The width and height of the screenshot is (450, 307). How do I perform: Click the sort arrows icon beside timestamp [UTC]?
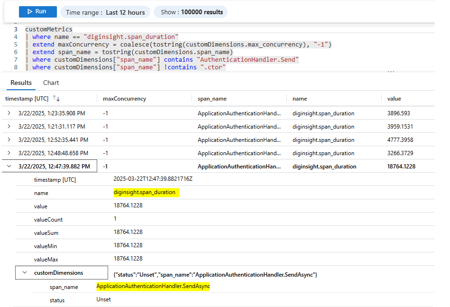tap(56, 99)
